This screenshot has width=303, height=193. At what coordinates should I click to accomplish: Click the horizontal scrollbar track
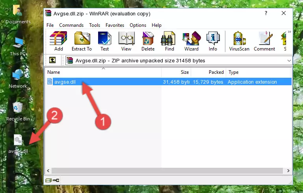click(x=167, y=171)
